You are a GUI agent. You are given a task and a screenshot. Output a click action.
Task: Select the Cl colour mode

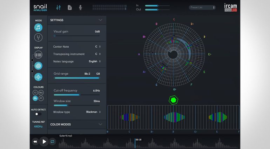coord(35,93)
